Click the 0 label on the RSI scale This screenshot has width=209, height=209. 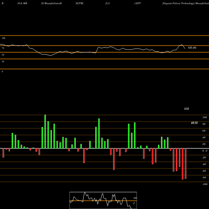click(x=3, y=71)
